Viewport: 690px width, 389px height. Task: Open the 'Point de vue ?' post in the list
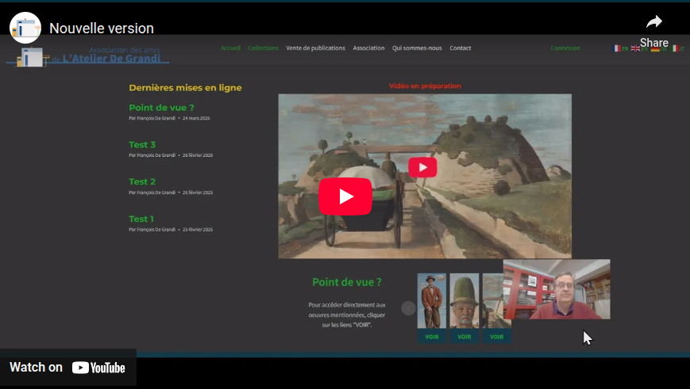[x=161, y=108]
